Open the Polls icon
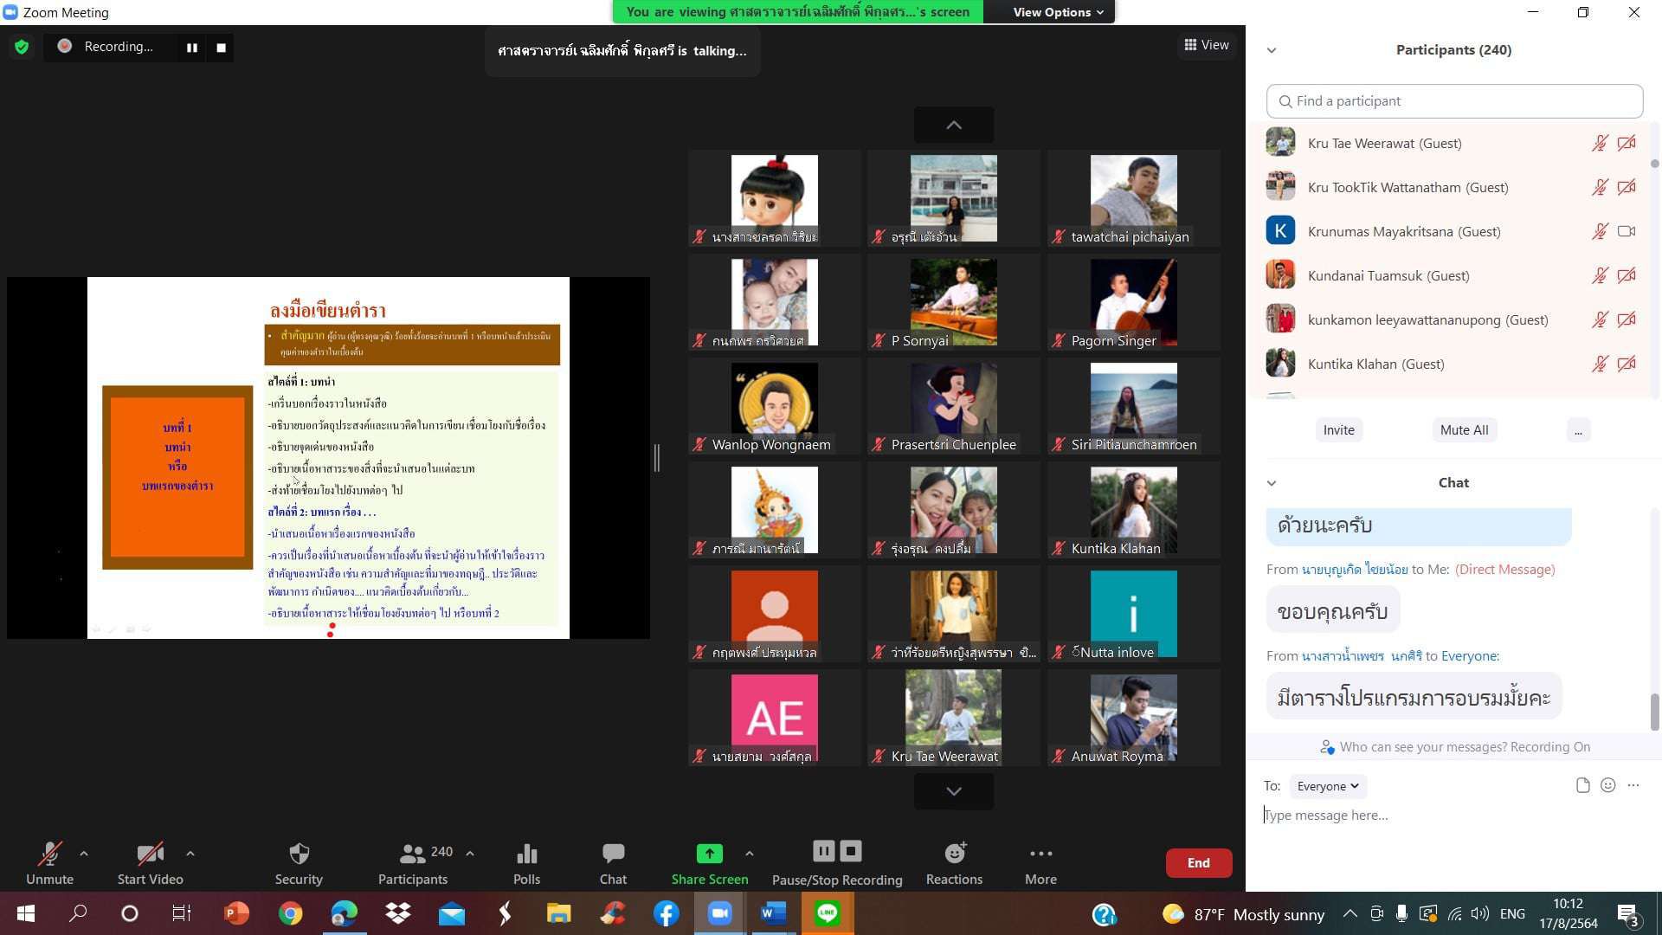1662x935 pixels. 526,854
